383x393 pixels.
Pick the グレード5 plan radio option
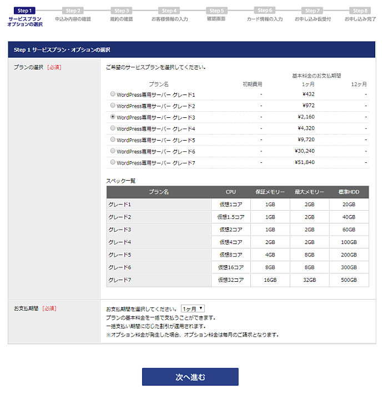point(113,140)
